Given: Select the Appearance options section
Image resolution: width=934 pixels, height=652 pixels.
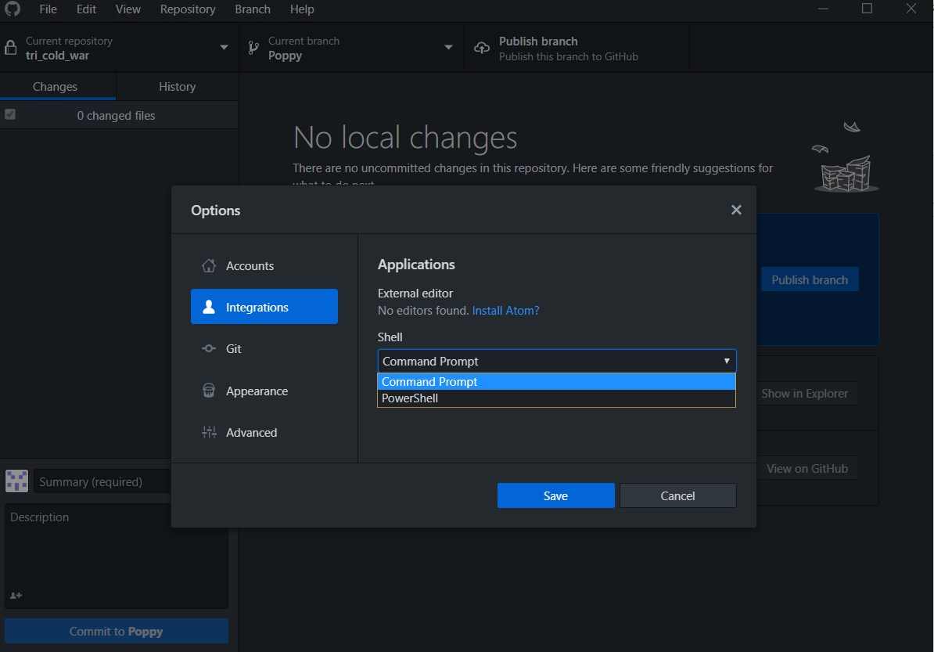Looking at the screenshot, I should [264, 391].
